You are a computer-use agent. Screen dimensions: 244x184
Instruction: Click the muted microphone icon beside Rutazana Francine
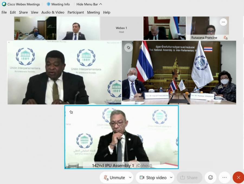[x=225, y=37]
